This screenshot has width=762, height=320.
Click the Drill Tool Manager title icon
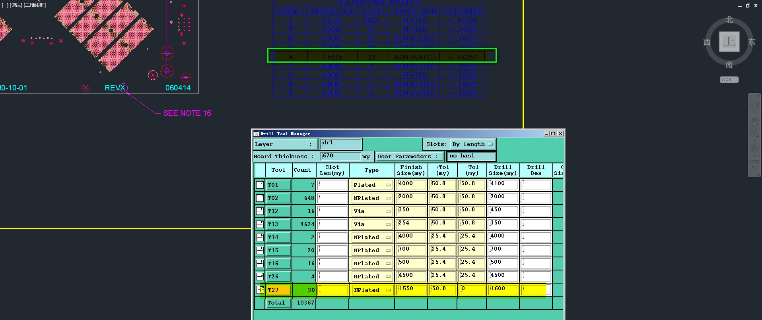pyautogui.click(x=256, y=134)
